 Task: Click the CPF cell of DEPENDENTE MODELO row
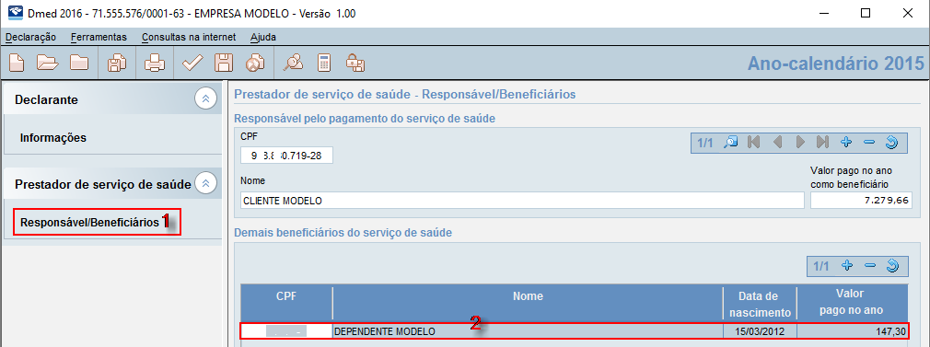click(x=286, y=331)
